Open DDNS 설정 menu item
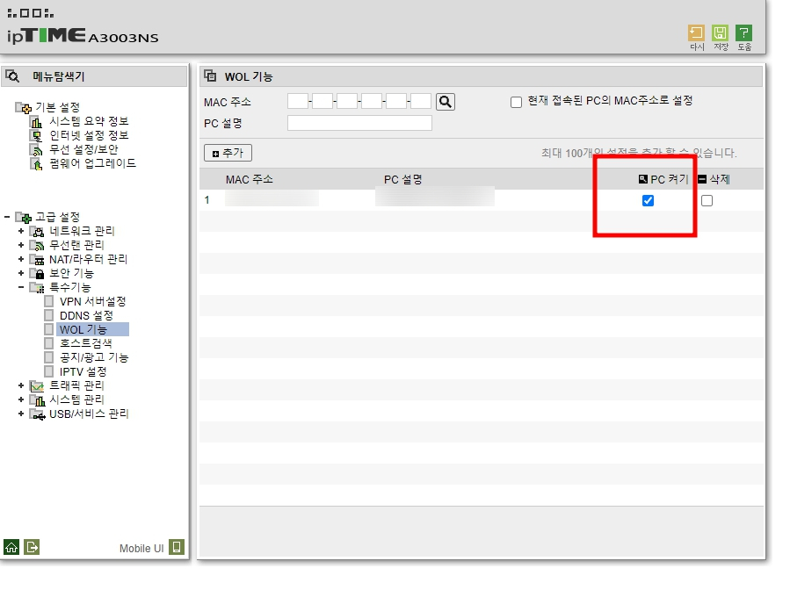The width and height of the screenshot is (790, 590). click(86, 316)
